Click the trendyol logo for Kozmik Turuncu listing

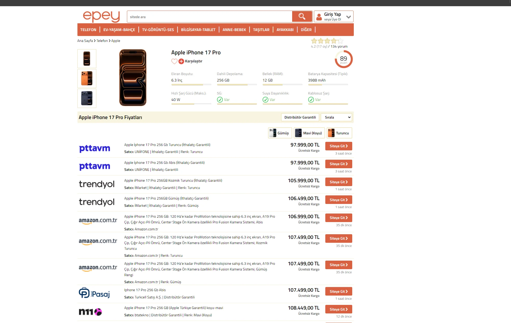tap(97, 184)
